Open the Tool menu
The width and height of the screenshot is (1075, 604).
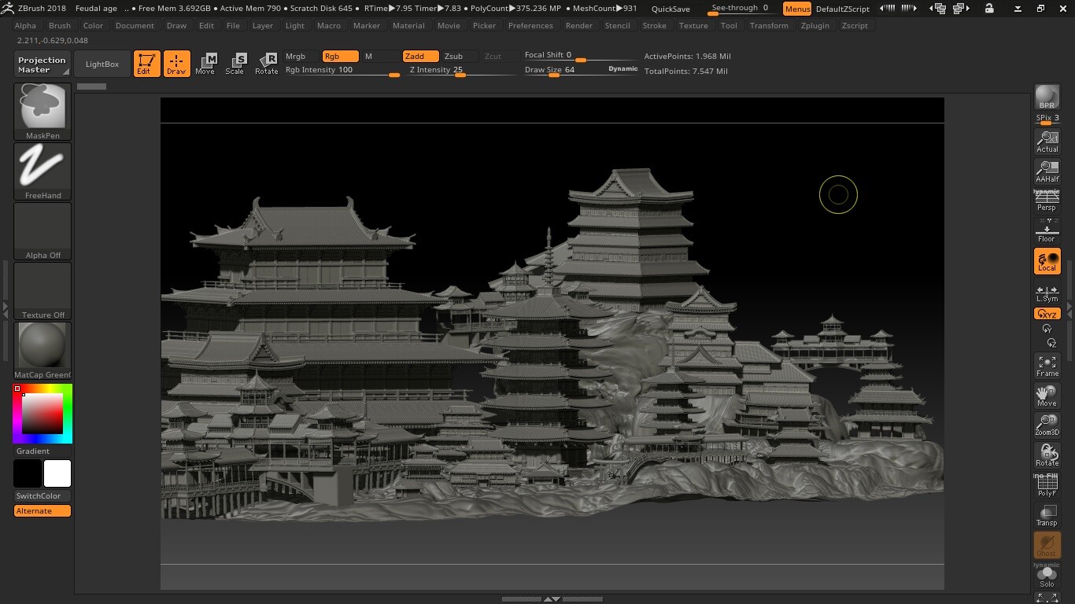pyautogui.click(x=730, y=25)
